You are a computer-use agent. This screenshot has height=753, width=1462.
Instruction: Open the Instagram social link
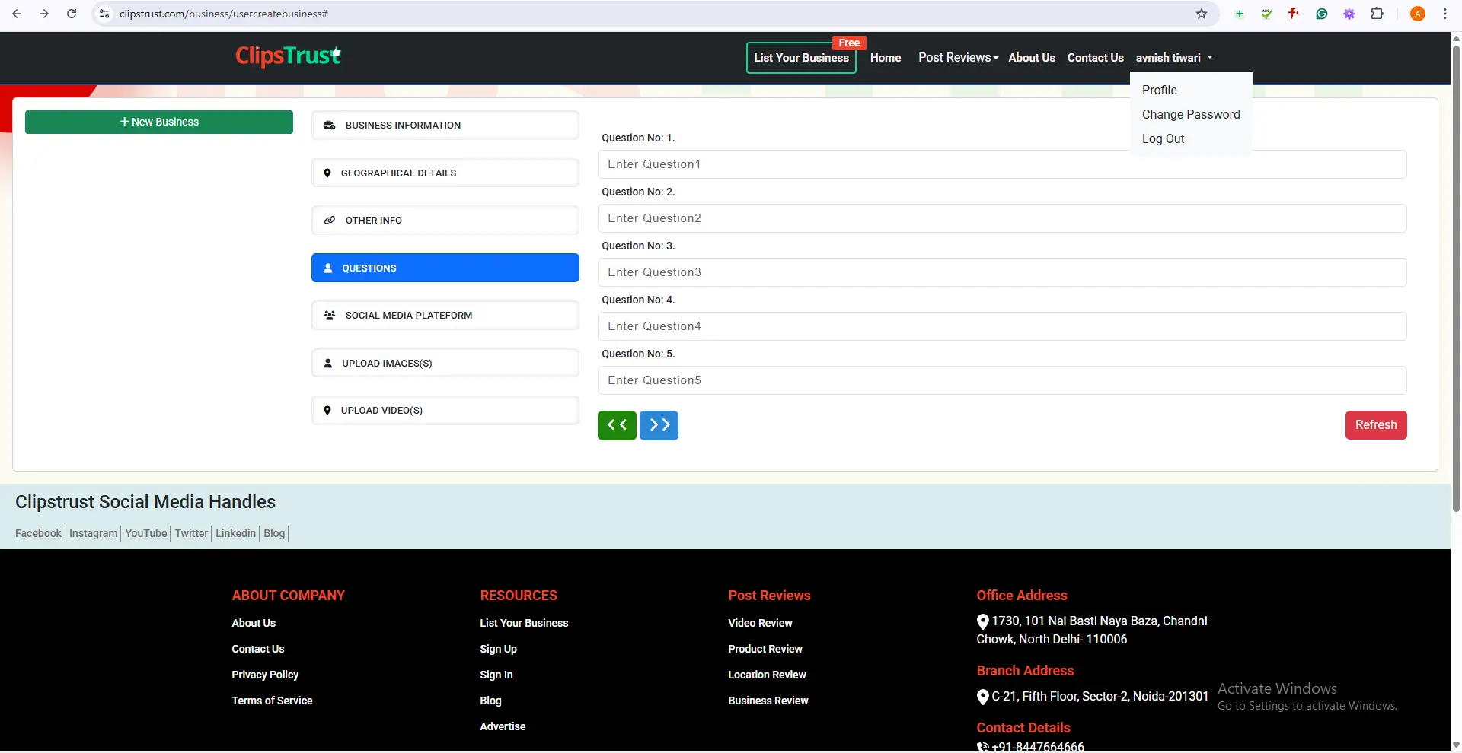[x=93, y=534]
